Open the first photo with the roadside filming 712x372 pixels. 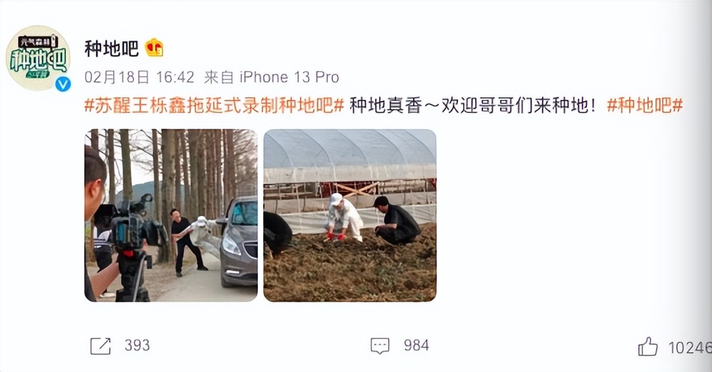point(170,216)
